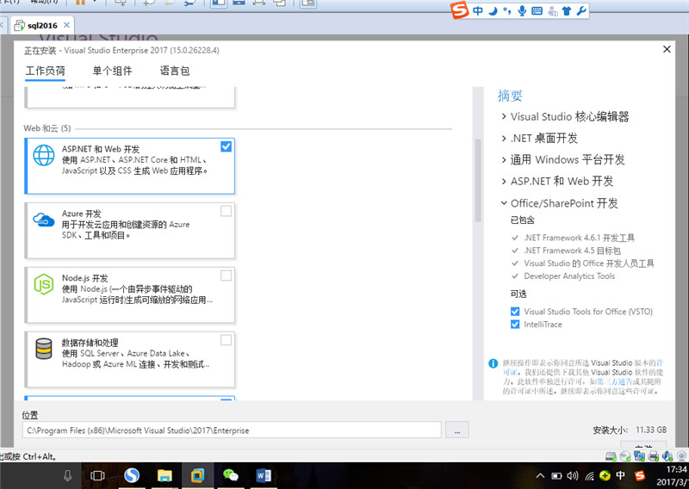Click the volume icon in the system tray
The image size is (689, 489).
coord(572,476)
